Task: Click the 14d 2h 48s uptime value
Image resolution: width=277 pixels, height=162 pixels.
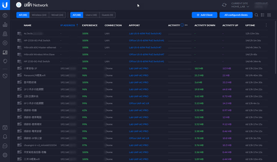Action: tap(251, 54)
